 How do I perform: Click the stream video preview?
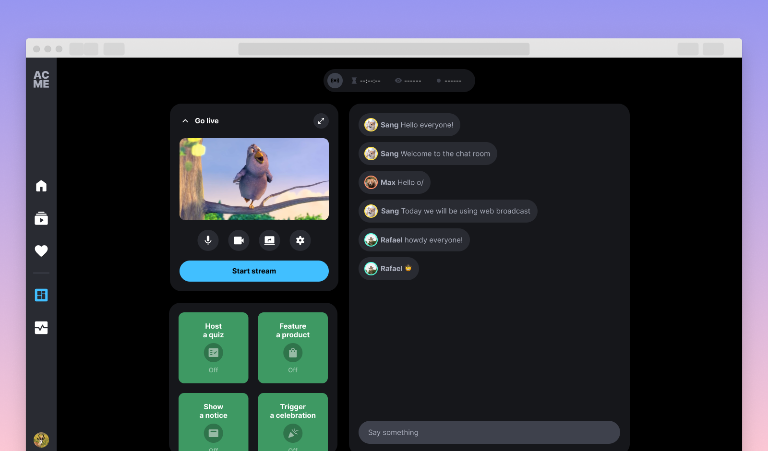[254, 179]
